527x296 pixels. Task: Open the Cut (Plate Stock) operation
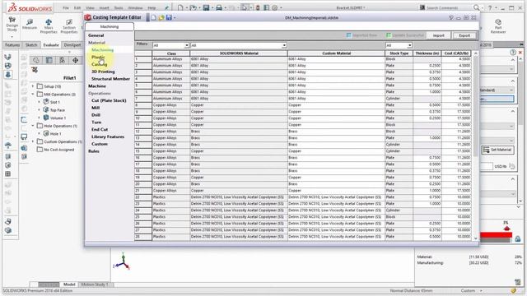pyautogui.click(x=109, y=100)
